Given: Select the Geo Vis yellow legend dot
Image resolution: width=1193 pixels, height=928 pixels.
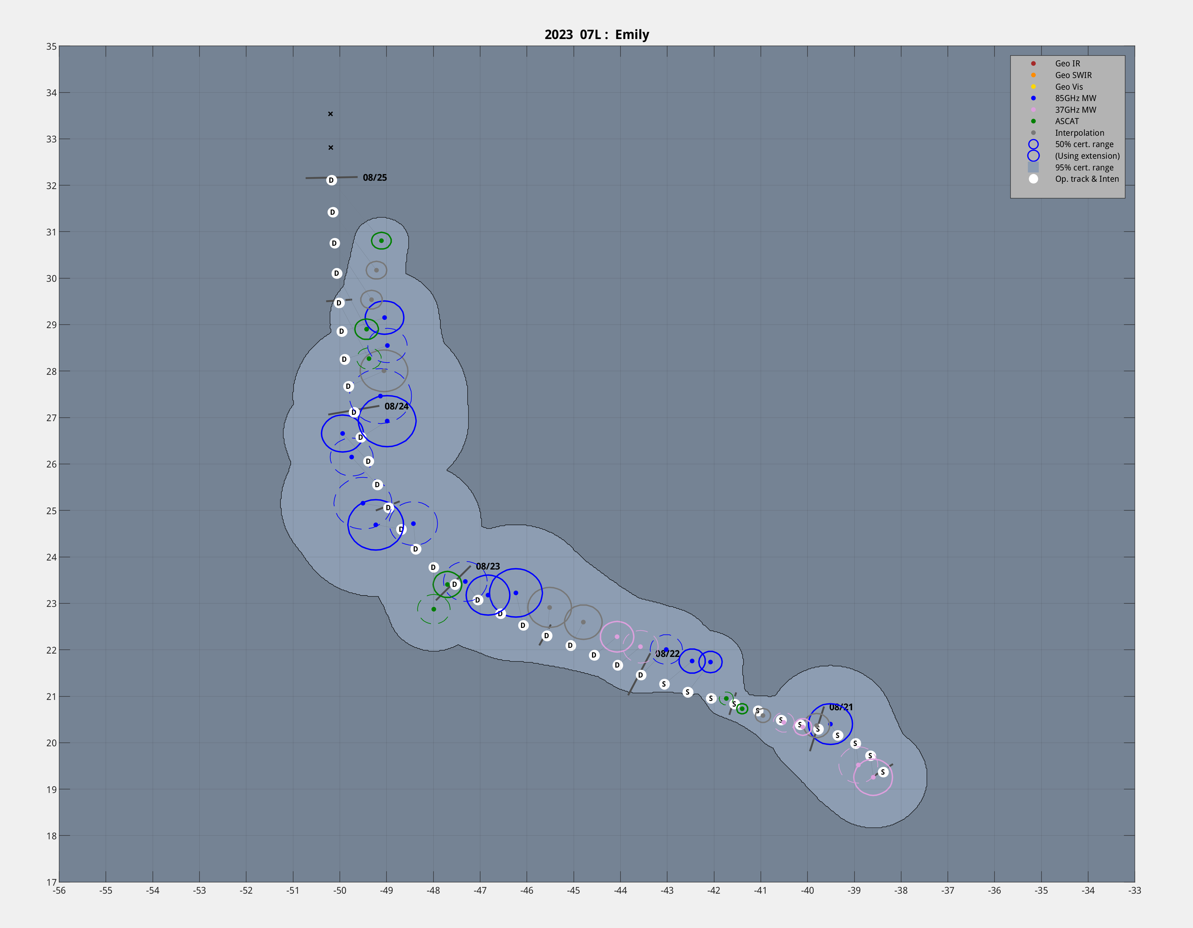Looking at the screenshot, I should tap(1033, 86).
